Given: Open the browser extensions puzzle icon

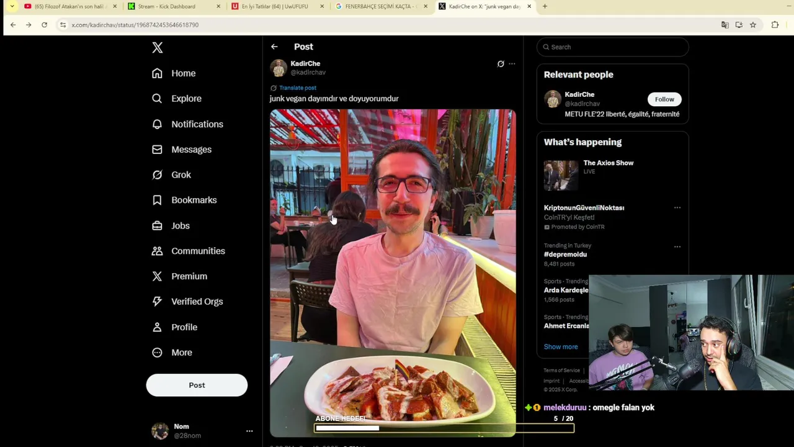Looking at the screenshot, I should point(775,25).
